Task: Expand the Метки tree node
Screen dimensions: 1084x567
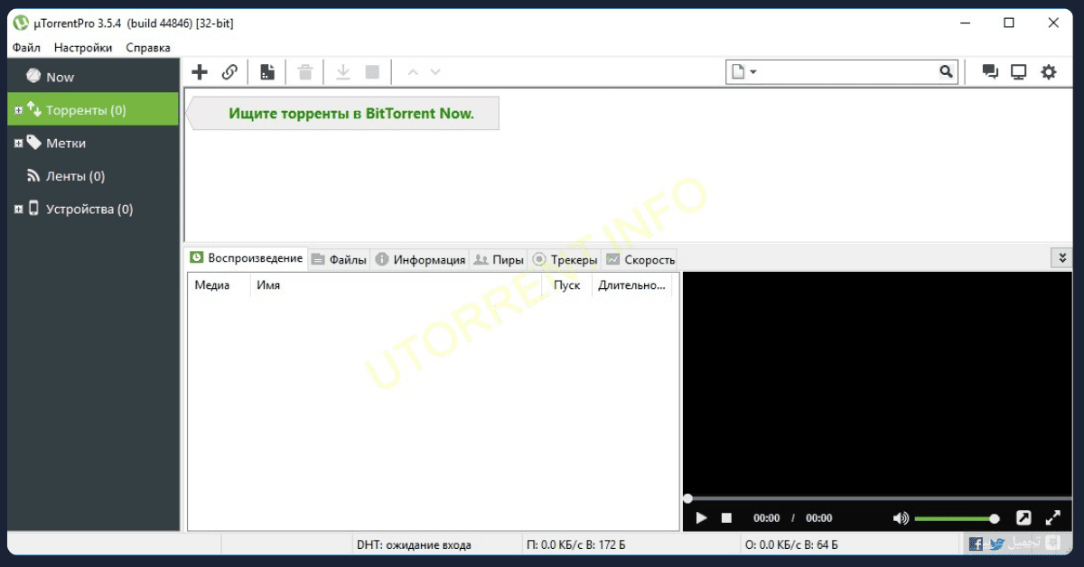Action: pyautogui.click(x=17, y=143)
